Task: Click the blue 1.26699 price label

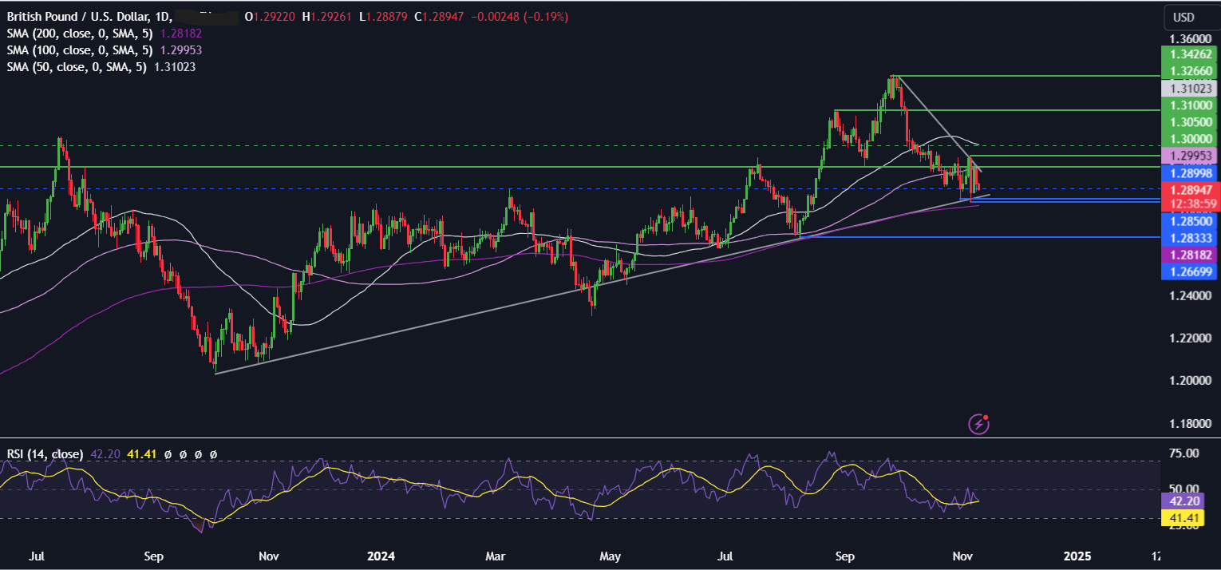Action: pyautogui.click(x=1191, y=271)
